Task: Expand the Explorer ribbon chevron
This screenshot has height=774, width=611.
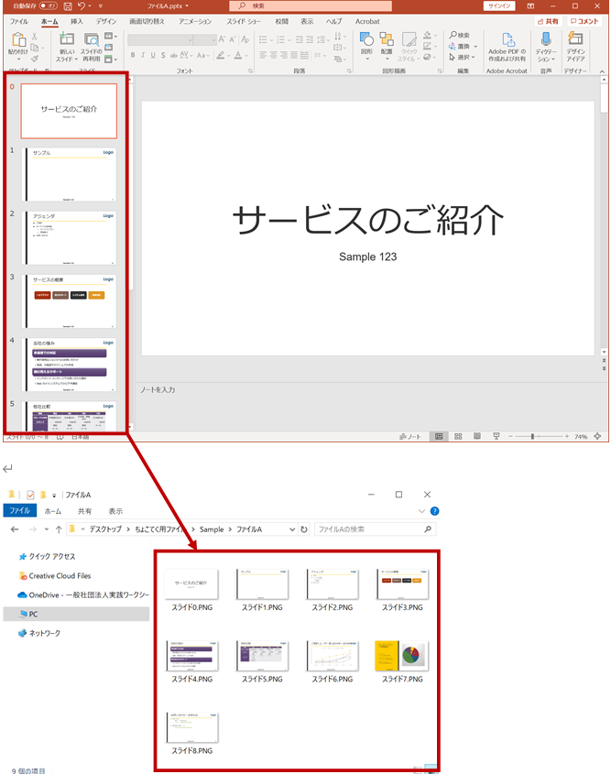Action: click(422, 511)
